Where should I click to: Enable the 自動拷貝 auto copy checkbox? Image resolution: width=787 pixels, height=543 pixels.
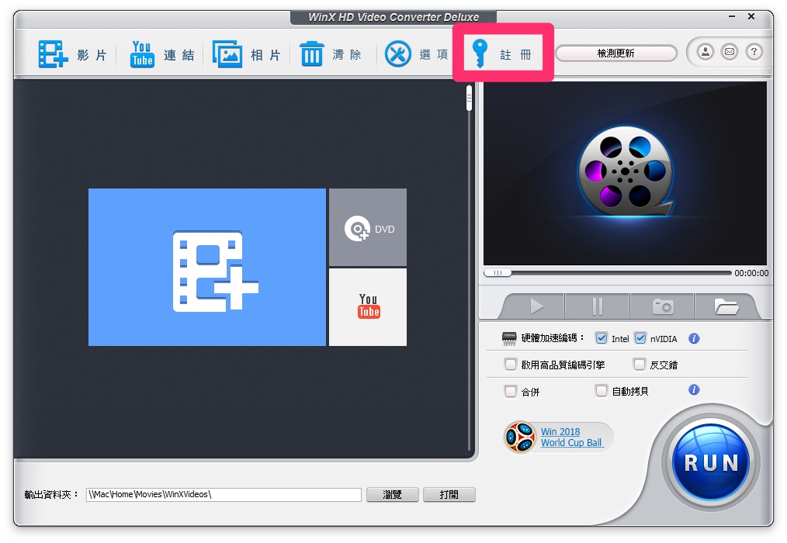click(602, 390)
